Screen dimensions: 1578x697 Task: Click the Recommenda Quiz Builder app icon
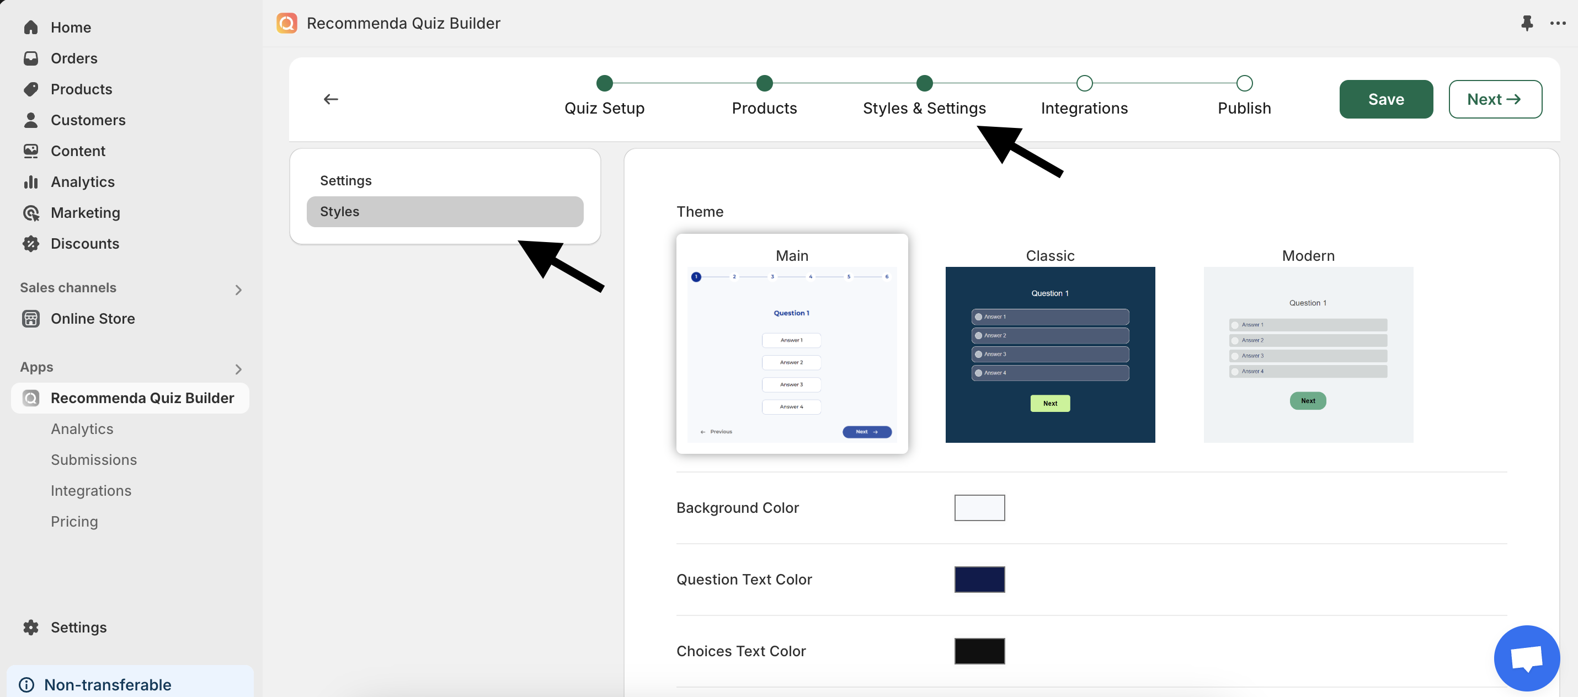pos(31,398)
